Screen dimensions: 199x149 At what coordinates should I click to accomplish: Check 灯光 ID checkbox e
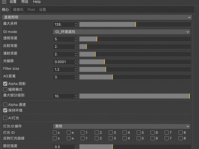click(69, 133)
